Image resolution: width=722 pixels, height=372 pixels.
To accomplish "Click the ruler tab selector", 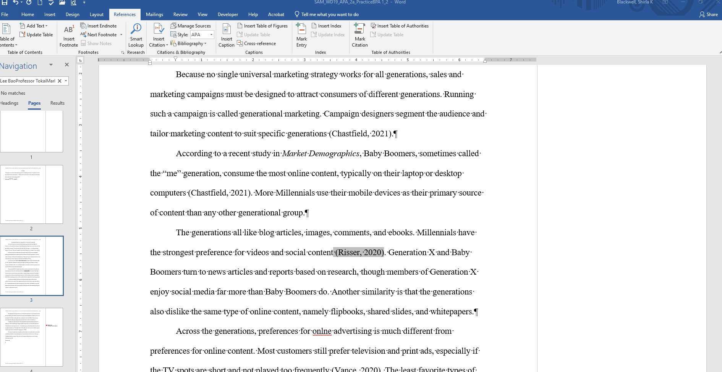I will tap(80, 60).
